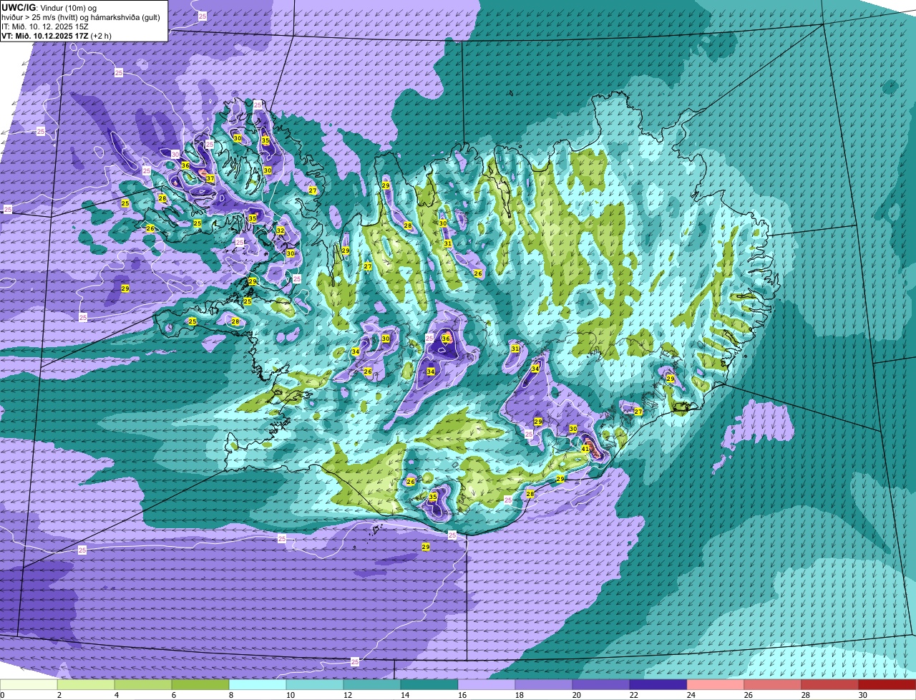Click the '2' tick label on colour scale

[59, 695]
